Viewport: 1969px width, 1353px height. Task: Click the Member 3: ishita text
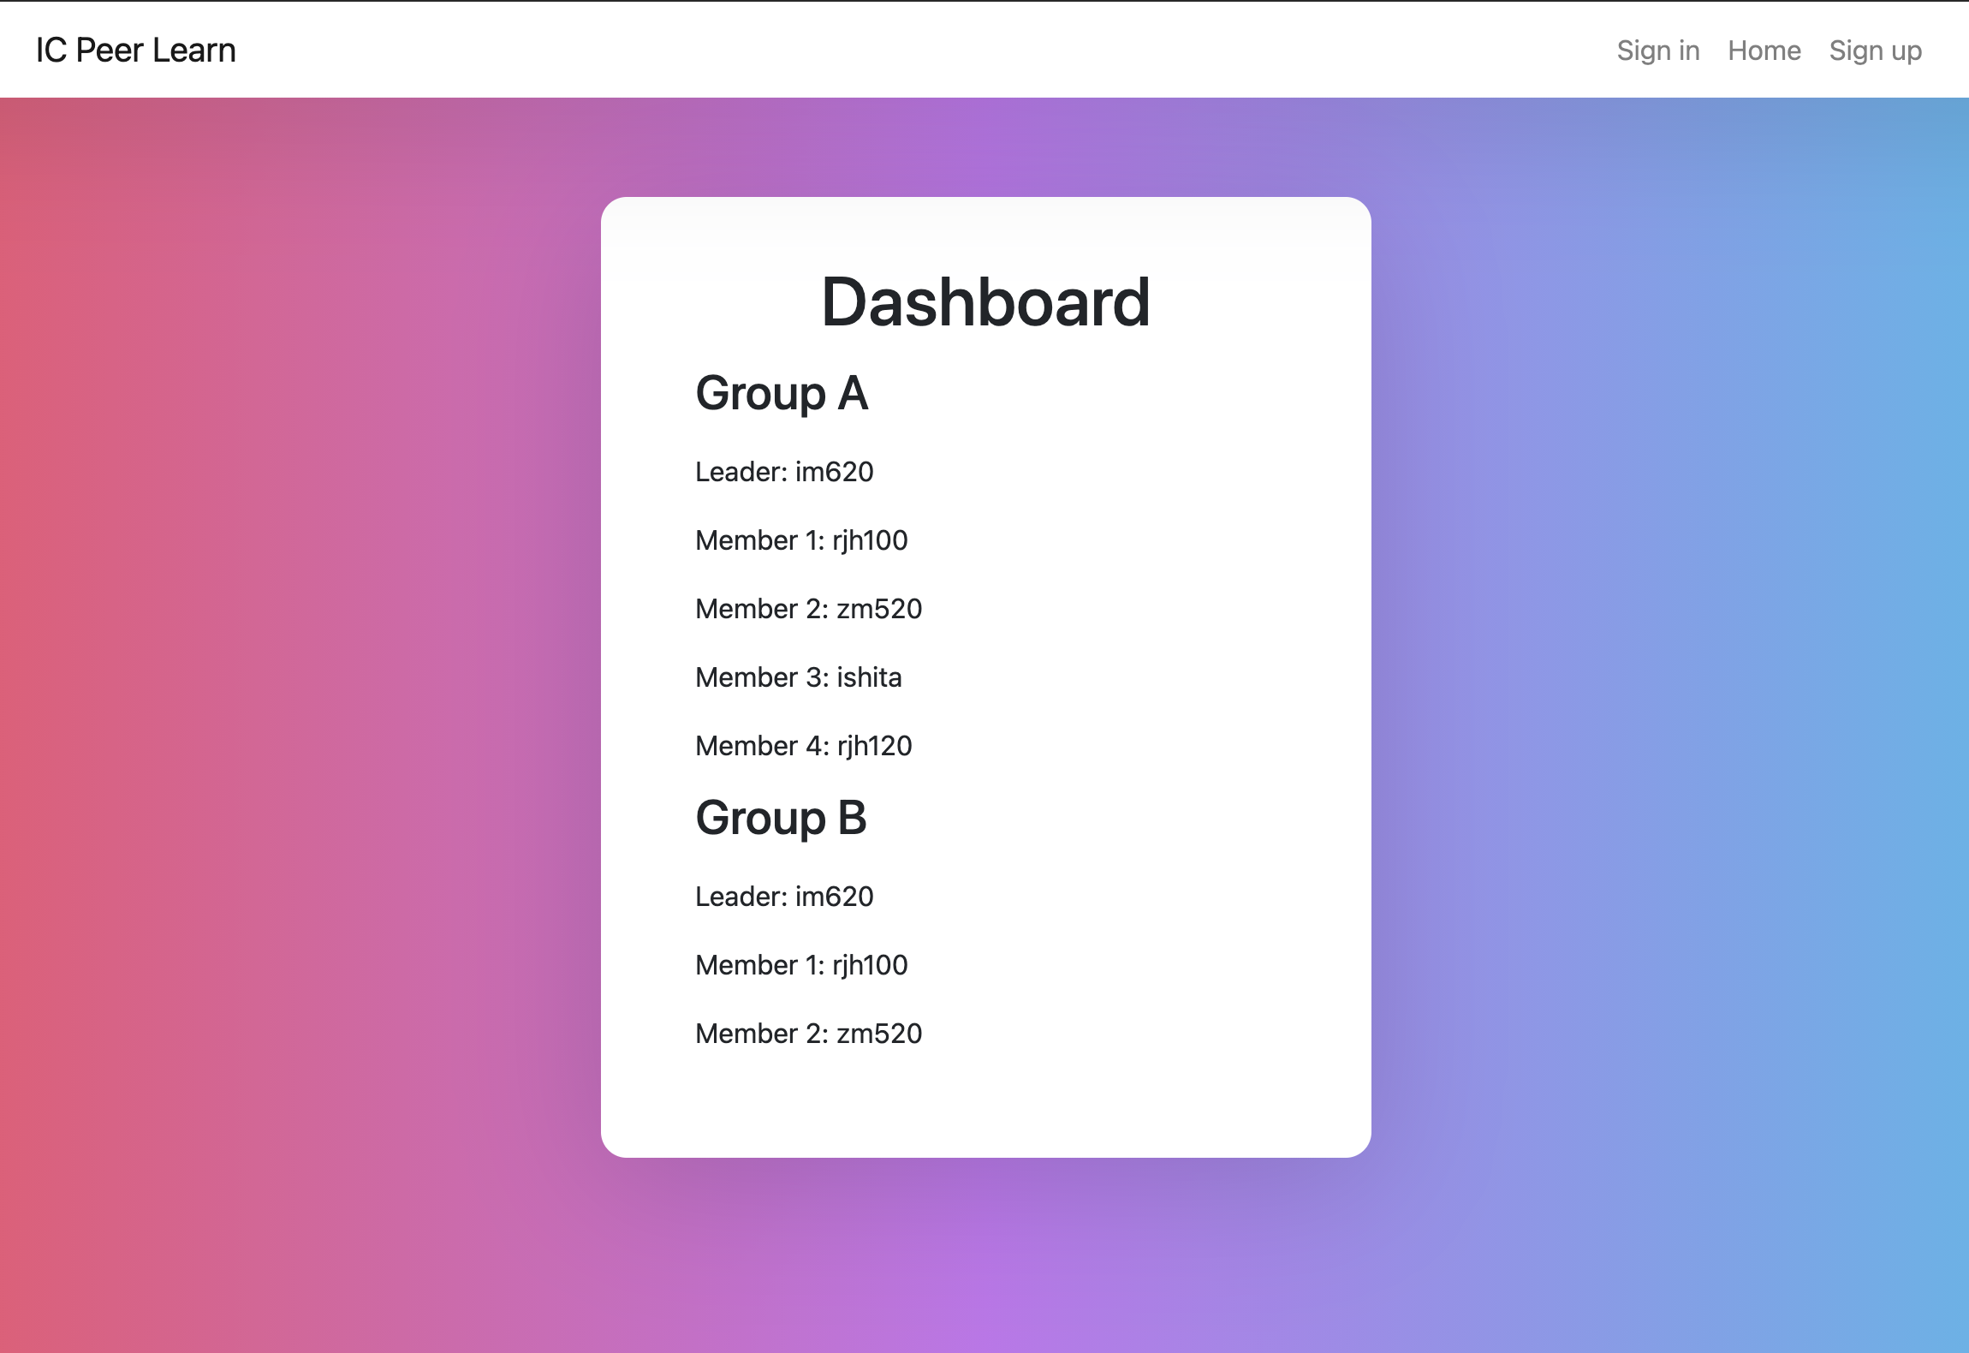pyautogui.click(x=798, y=677)
